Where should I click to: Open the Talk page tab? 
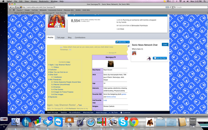(60, 38)
